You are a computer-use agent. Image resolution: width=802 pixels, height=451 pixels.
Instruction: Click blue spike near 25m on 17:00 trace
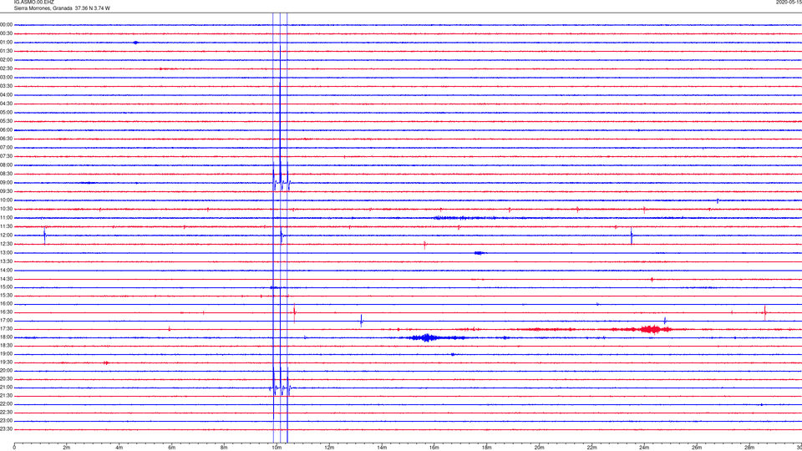click(x=665, y=321)
